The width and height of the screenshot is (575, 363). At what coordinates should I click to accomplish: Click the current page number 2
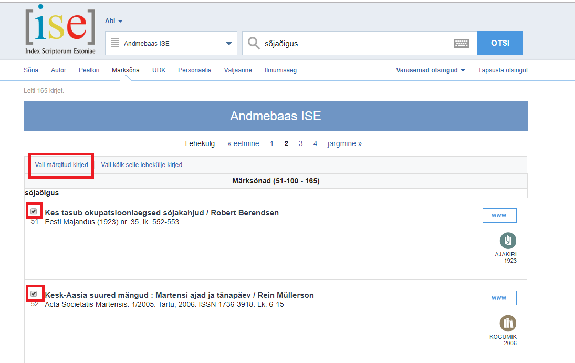[286, 143]
